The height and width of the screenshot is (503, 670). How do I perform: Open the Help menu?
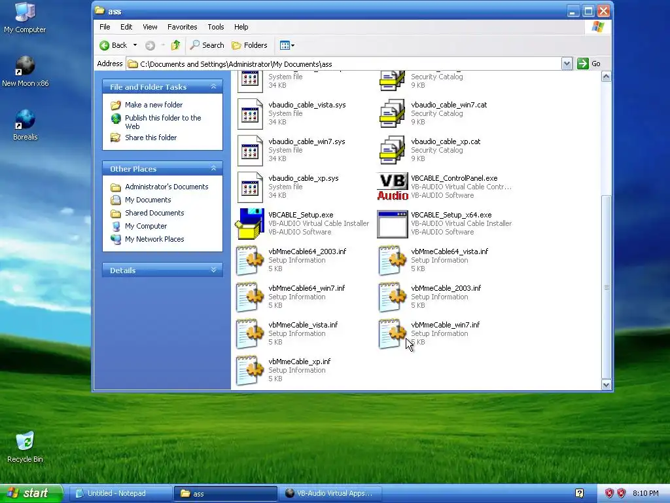click(241, 27)
